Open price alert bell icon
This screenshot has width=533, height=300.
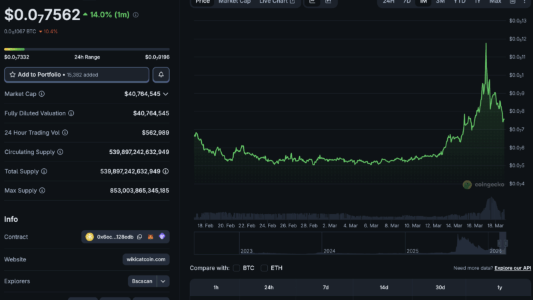coord(161,75)
